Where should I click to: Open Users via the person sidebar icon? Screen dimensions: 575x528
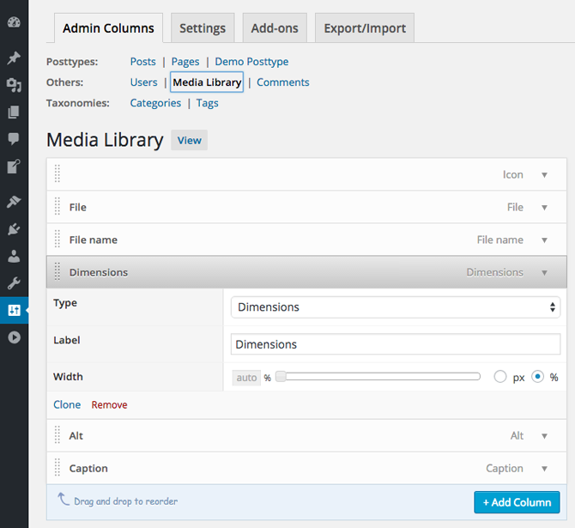(x=14, y=256)
